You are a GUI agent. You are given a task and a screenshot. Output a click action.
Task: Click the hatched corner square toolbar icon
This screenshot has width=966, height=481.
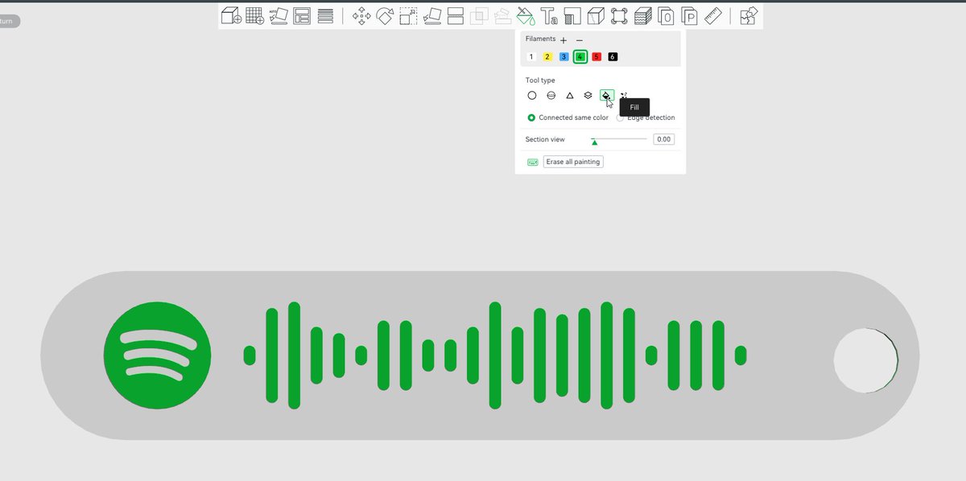click(x=572, y=16)
